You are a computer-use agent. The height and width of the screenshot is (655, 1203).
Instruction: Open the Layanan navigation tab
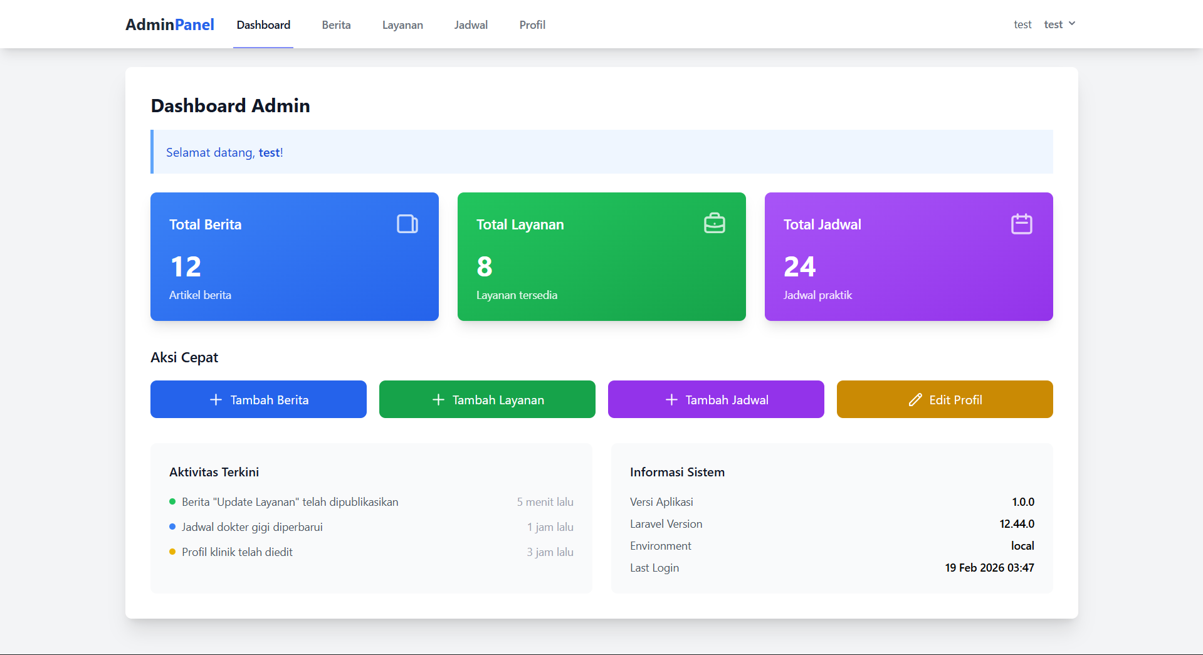point(402,25)
